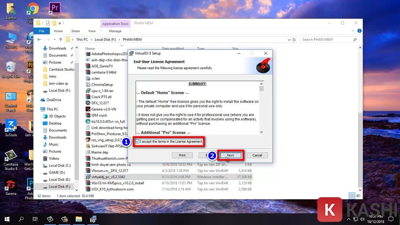
Task: Expand the address bar history dropdown
Action: pyautogui.click(x=289, y=40)
